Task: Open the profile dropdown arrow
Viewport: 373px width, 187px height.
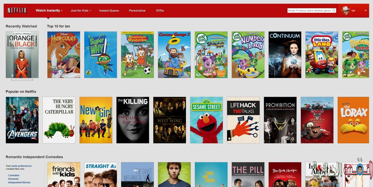Action: coord(365,11)
